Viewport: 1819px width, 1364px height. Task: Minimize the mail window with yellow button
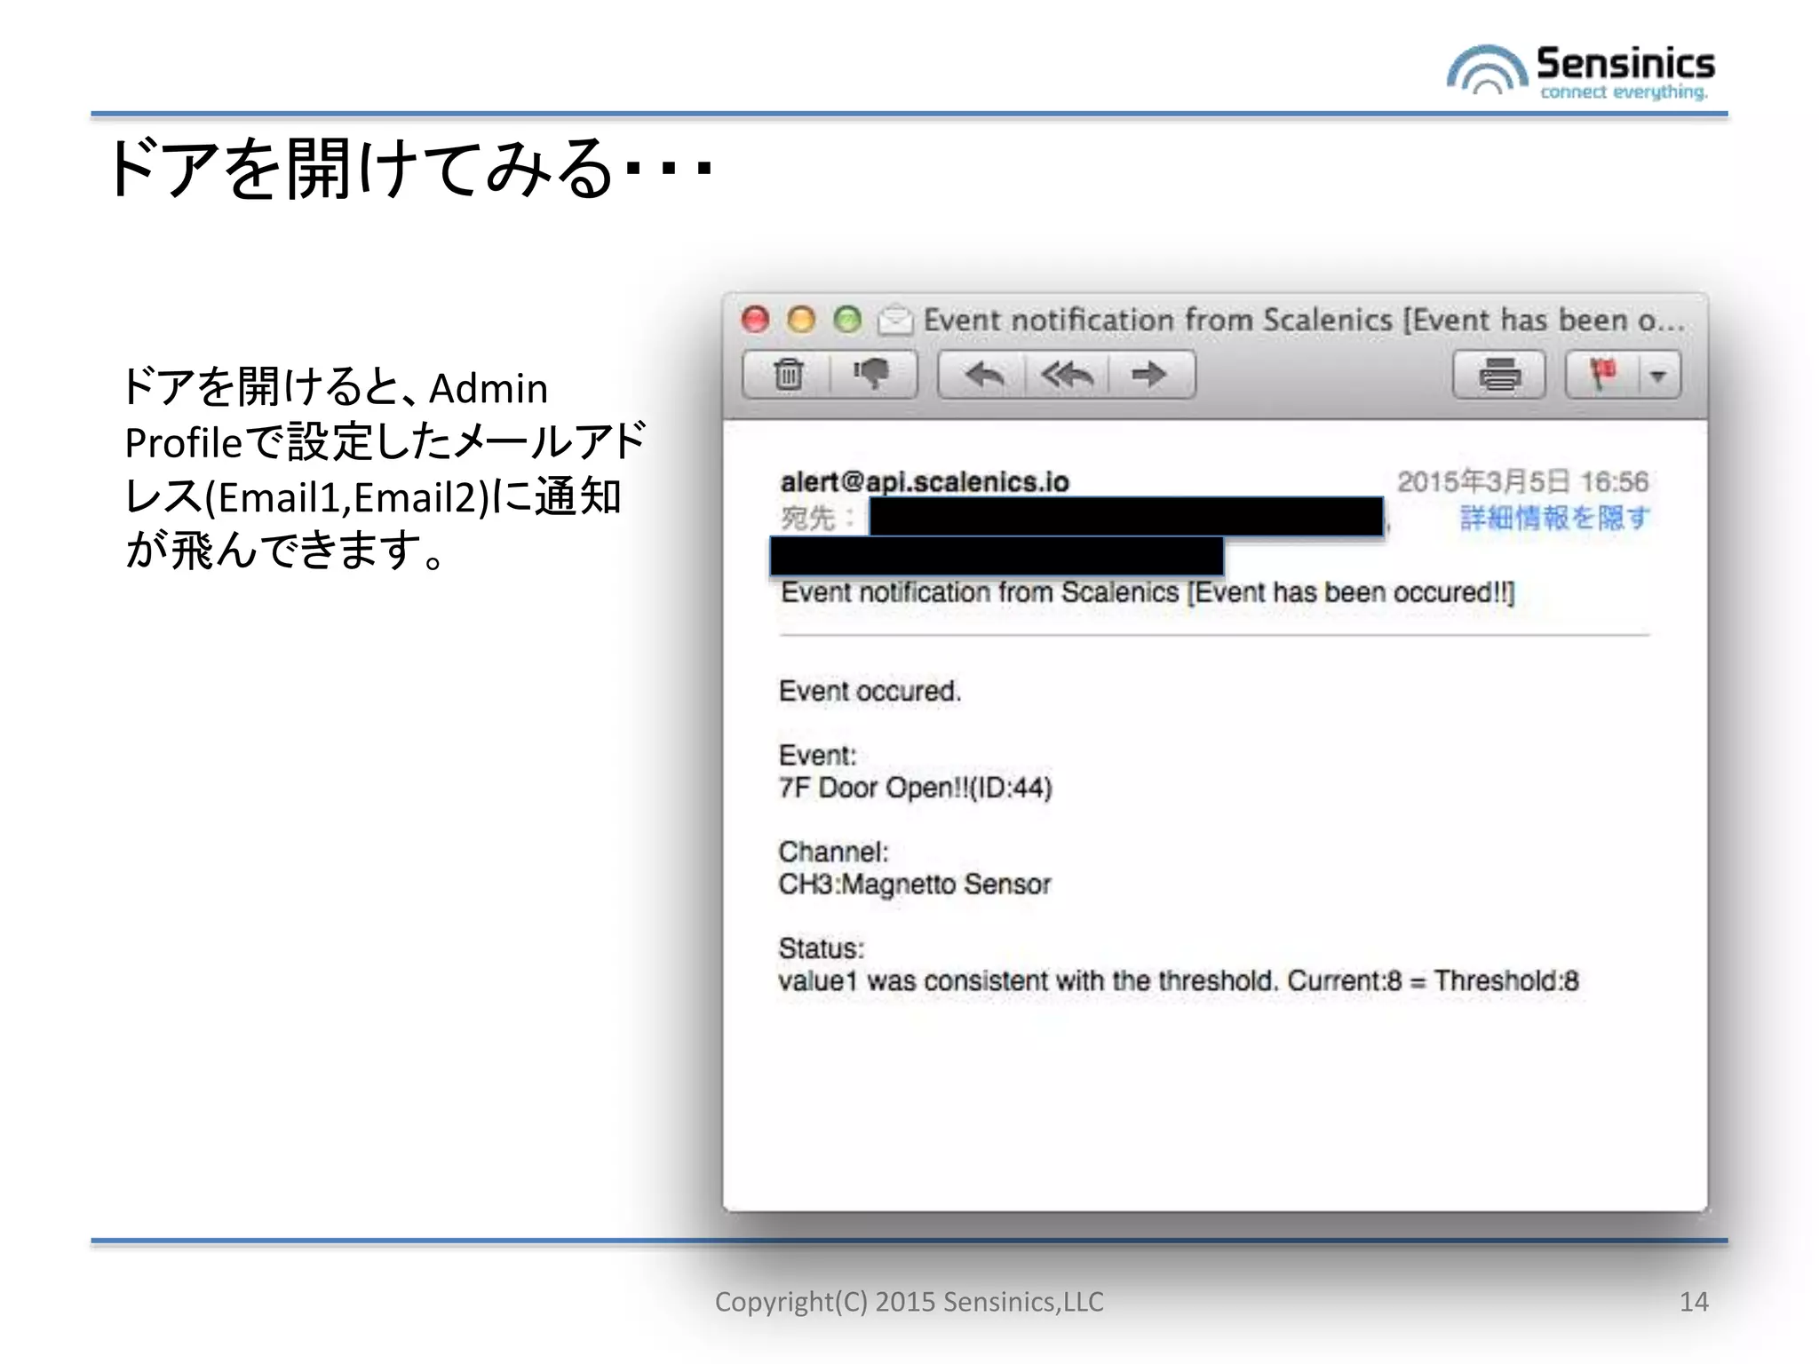click(x=801, y=320)
